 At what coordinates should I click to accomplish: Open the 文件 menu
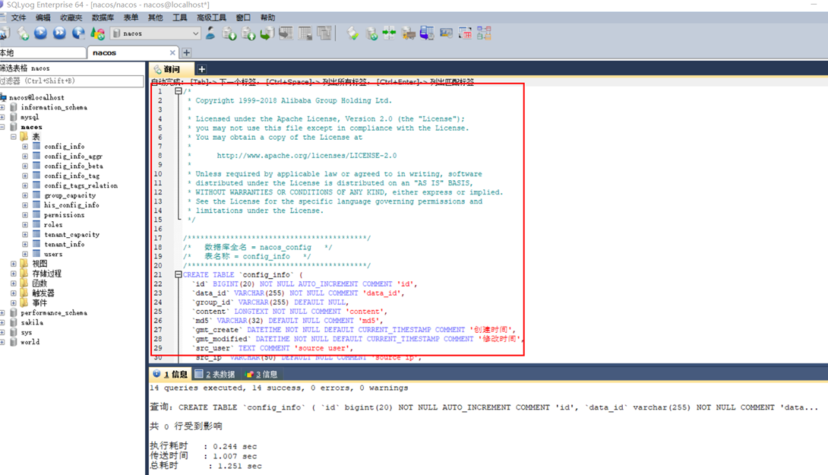(18, 17)
